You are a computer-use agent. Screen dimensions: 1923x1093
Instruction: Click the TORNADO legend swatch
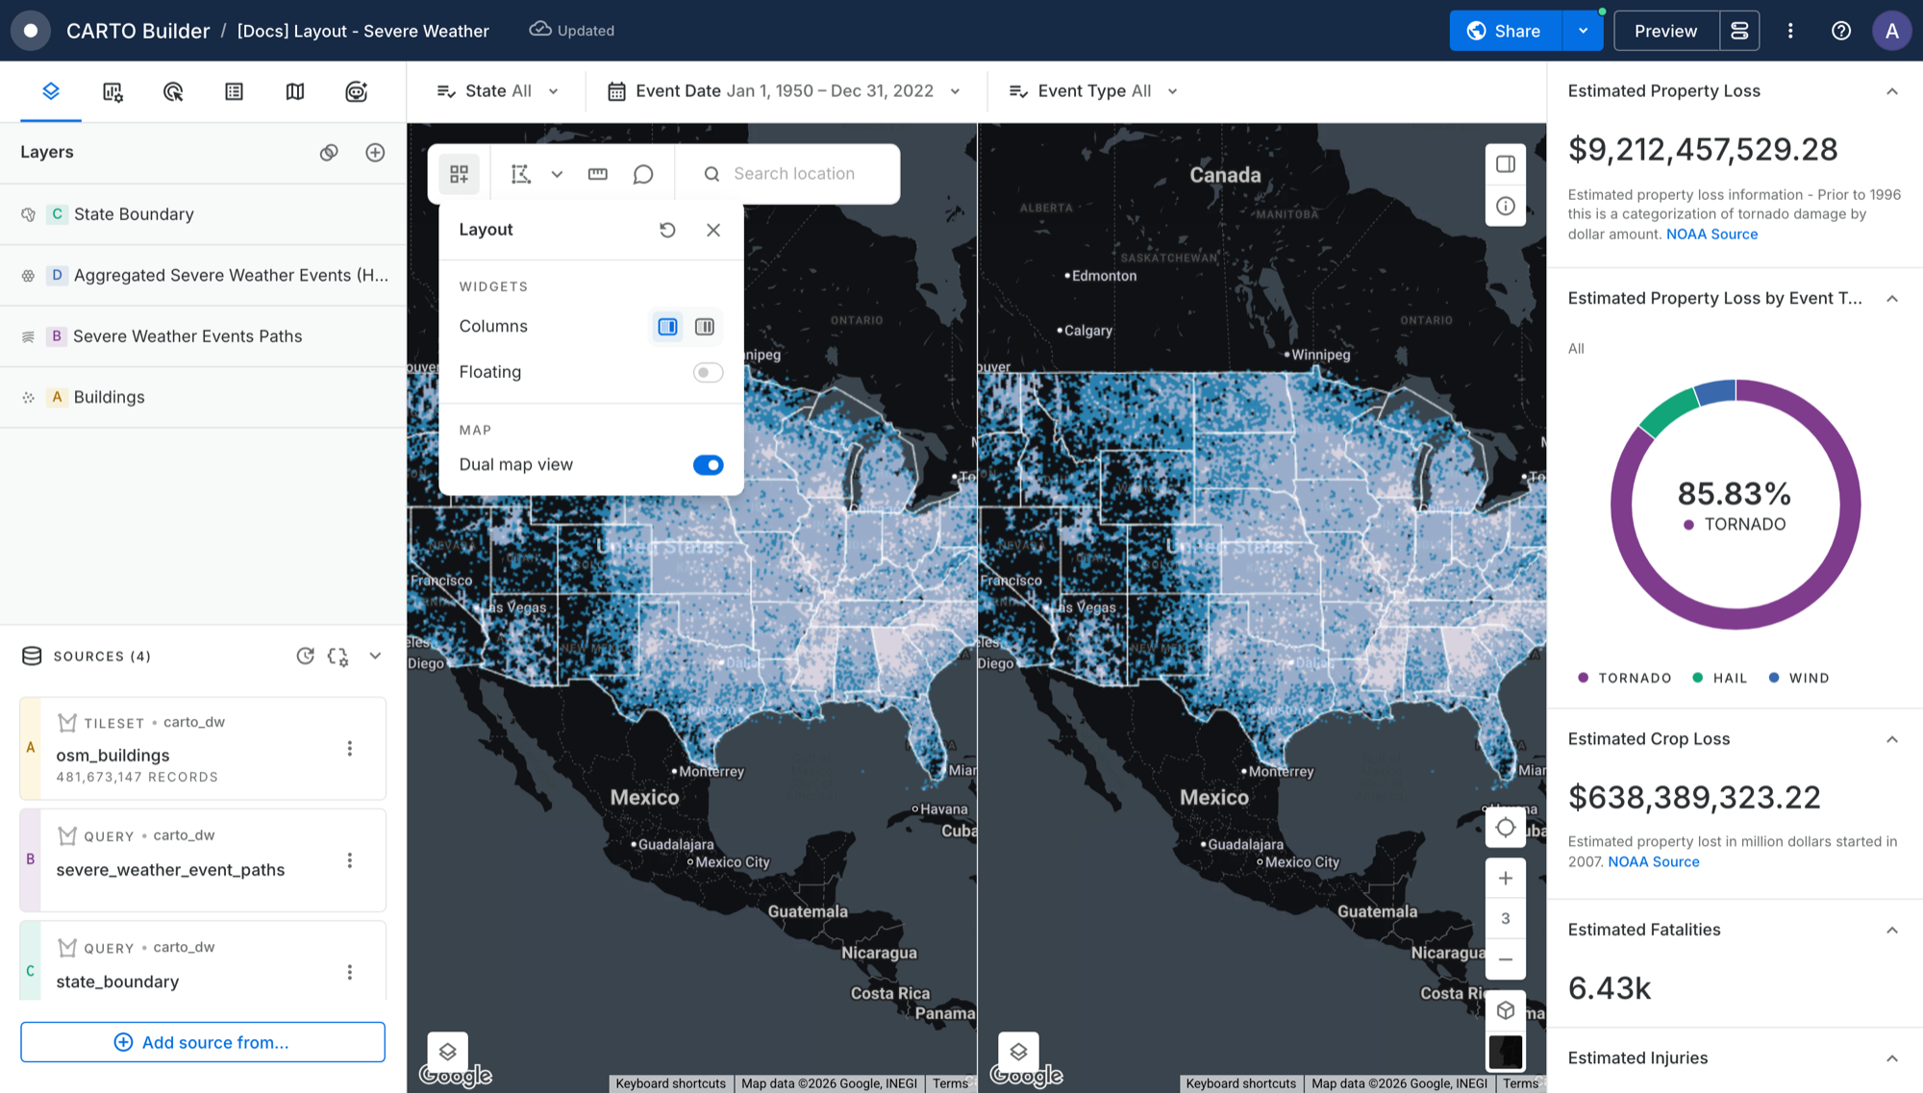(x=1584, y=678)
